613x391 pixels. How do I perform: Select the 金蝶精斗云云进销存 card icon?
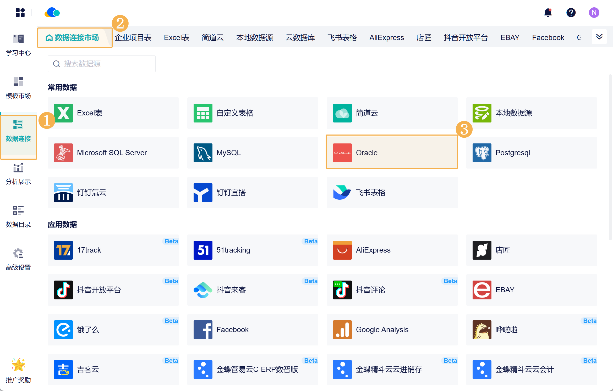[342, 370]
